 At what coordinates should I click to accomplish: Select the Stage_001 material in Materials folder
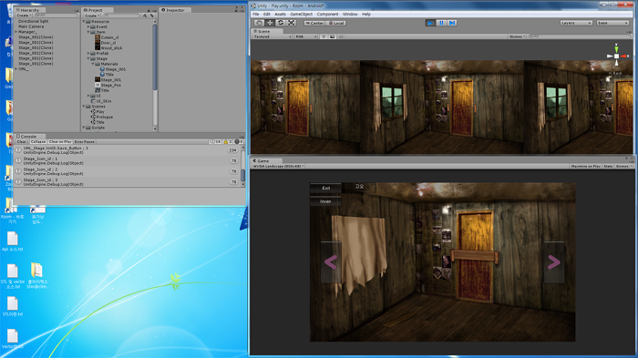113,69
